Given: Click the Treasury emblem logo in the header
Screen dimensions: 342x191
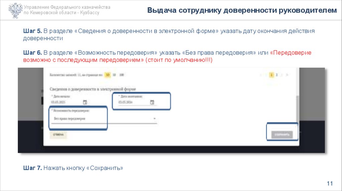Looking at the screenshot, I should tap(15, 10).
